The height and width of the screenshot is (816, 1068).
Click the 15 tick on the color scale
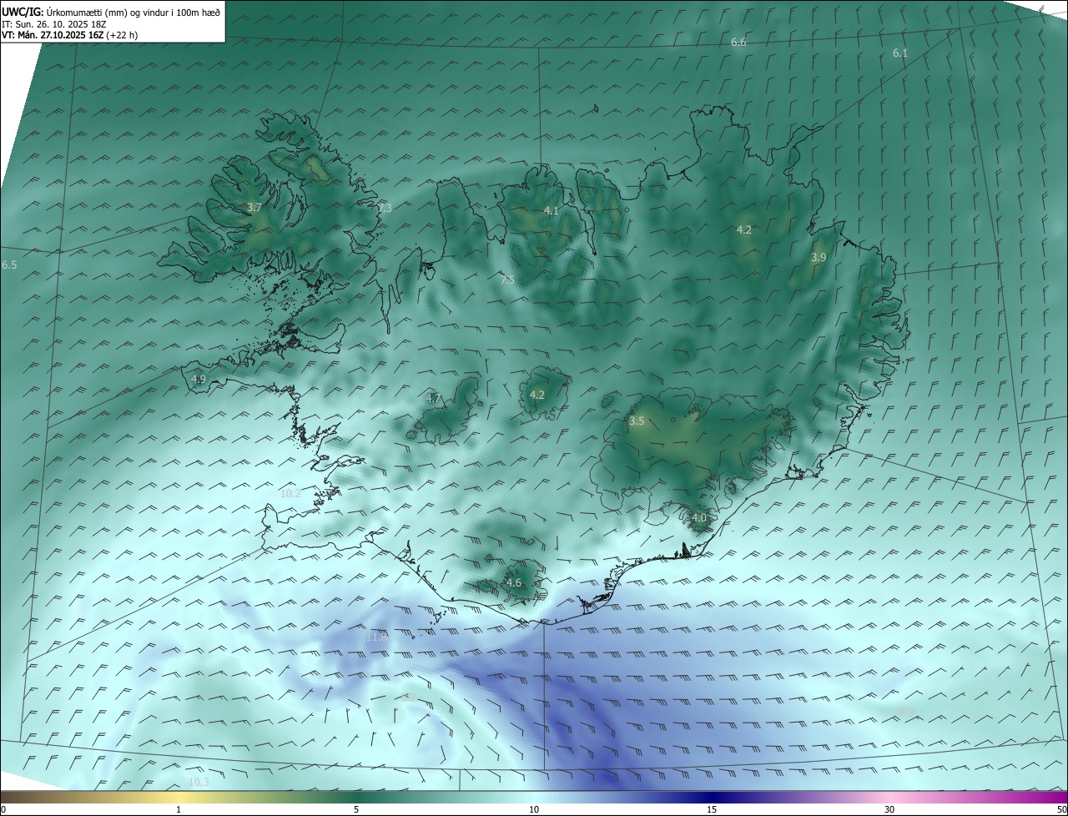point(712,810)
